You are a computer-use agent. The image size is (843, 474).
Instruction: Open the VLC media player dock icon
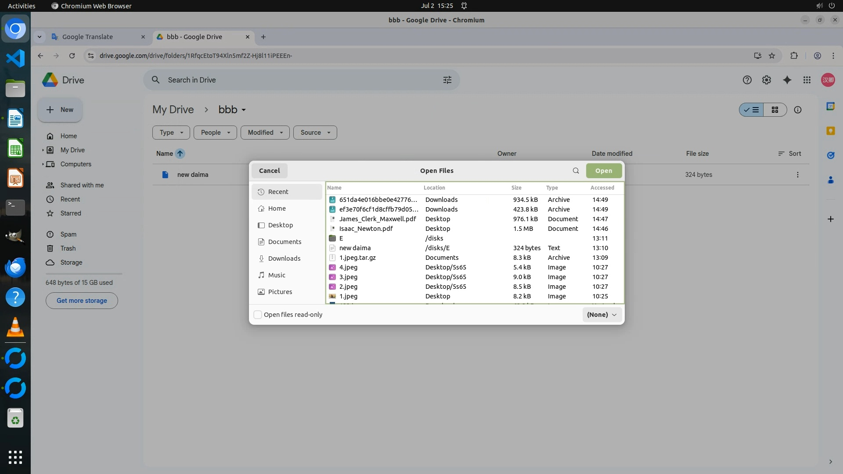[15, 327]
